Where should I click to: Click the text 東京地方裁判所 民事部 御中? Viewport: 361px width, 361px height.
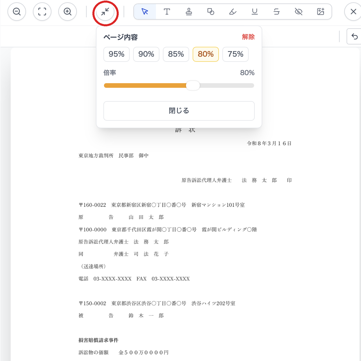113,156
